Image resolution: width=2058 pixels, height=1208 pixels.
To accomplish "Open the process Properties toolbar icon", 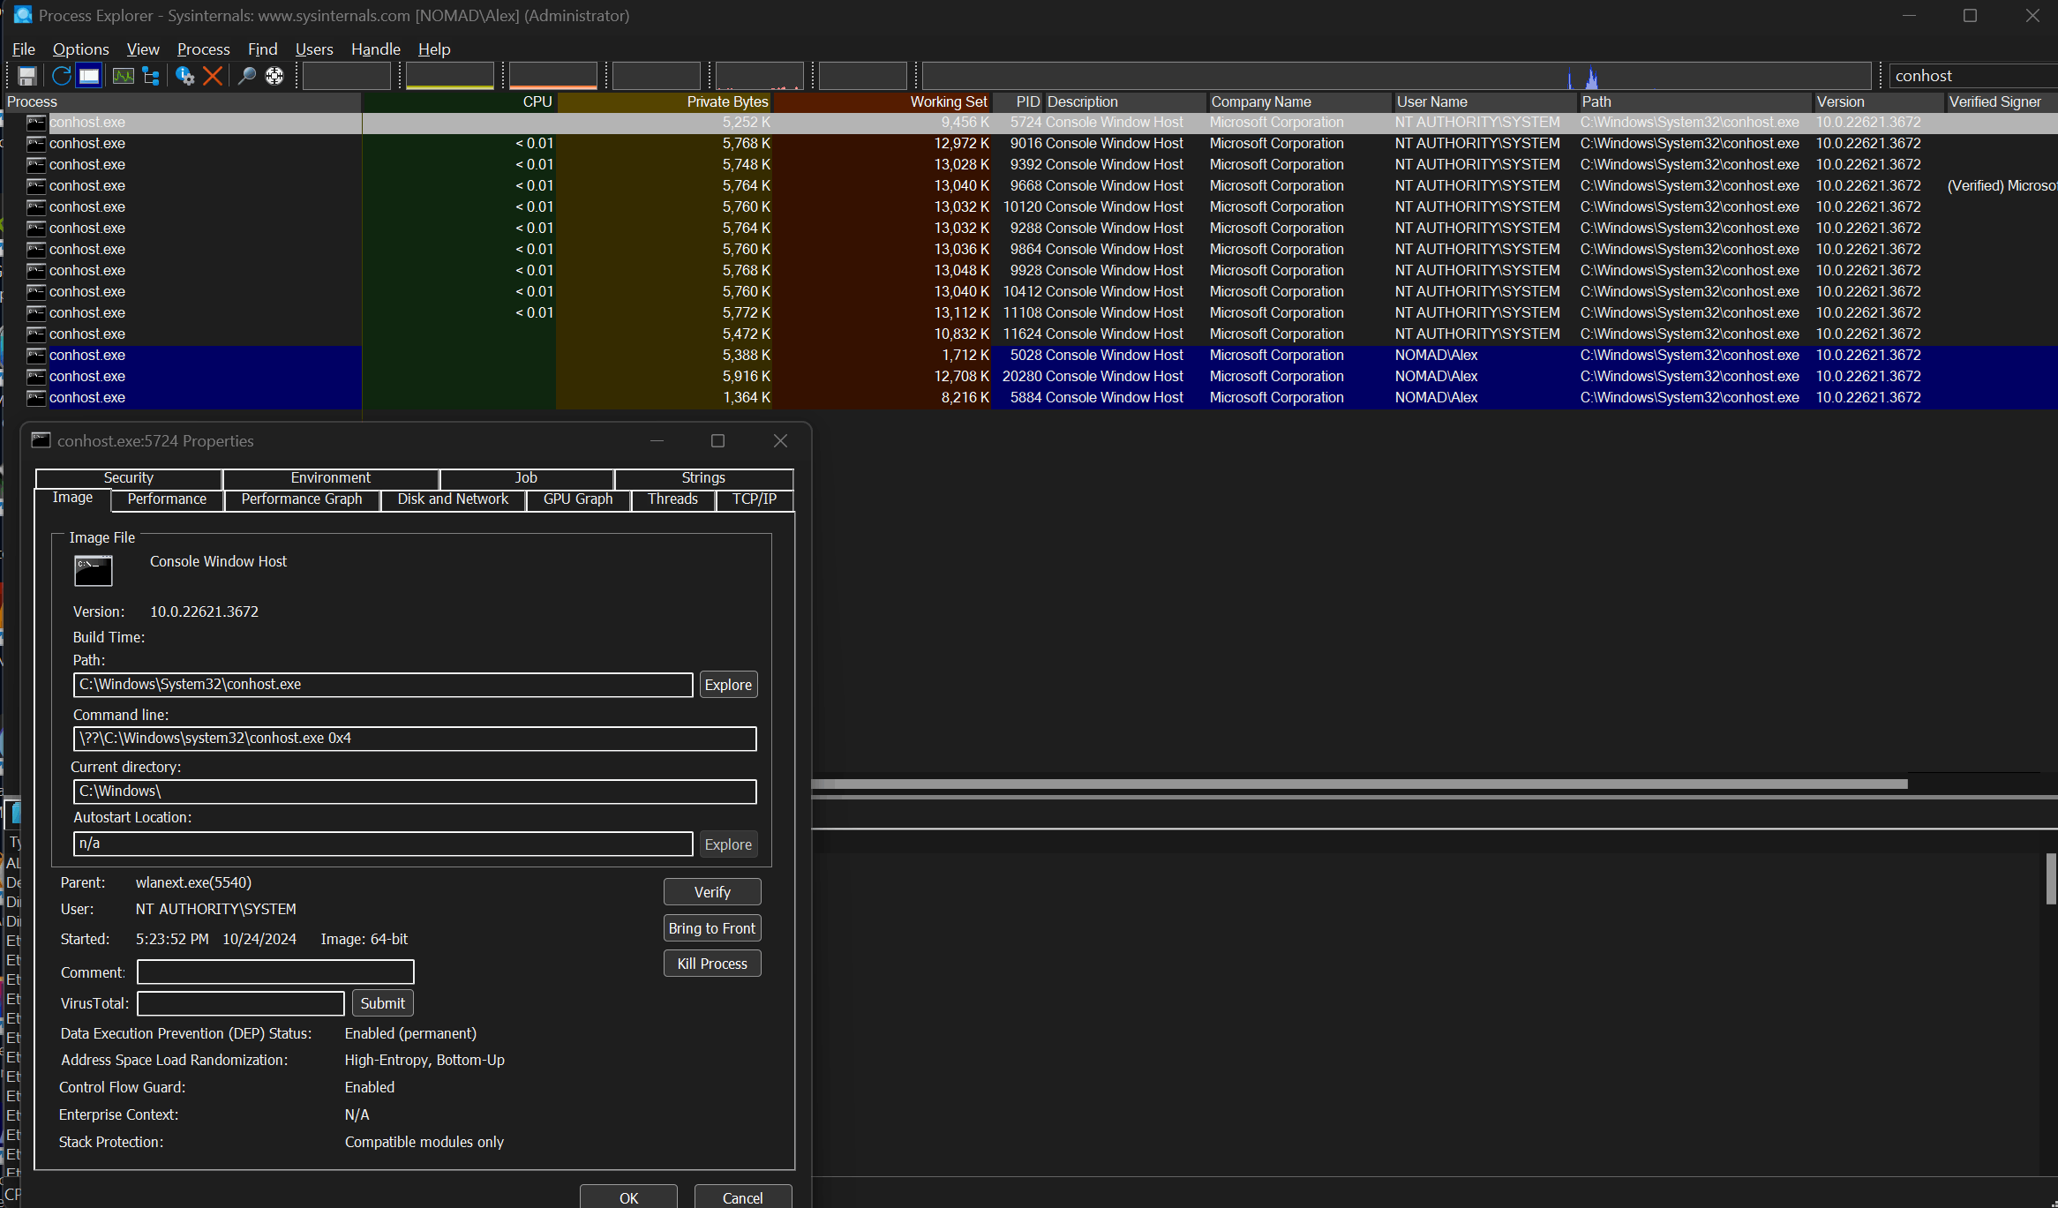I will coord(184,76).
